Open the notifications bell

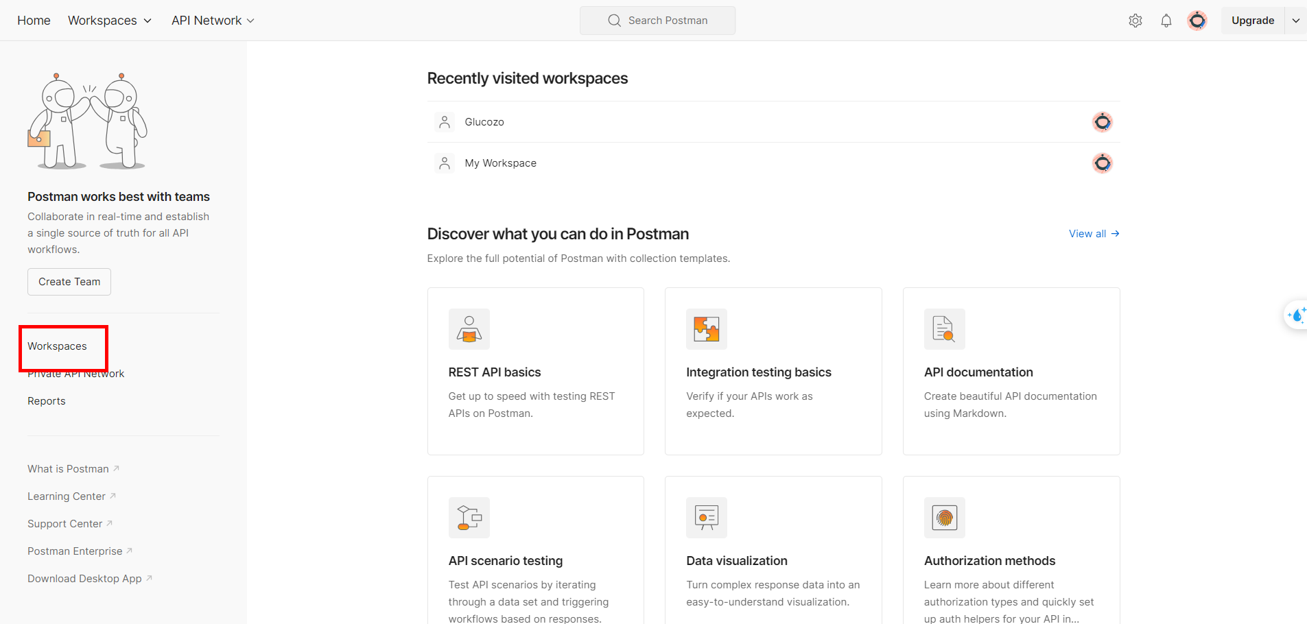pos(1166,21)
